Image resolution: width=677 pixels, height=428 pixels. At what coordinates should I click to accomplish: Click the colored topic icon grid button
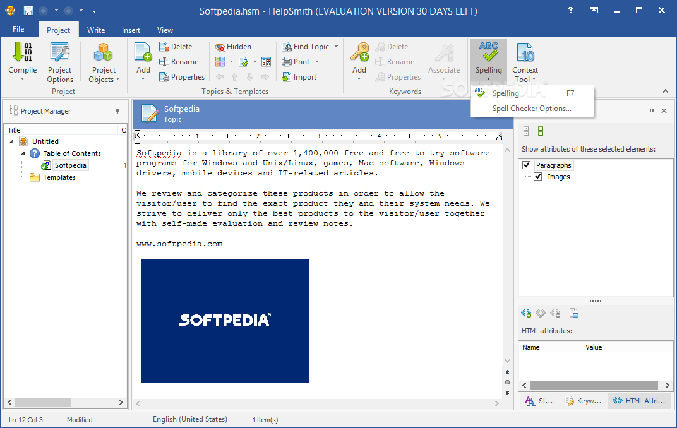point(220,62)
